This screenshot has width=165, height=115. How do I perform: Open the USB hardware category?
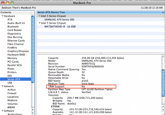(10, 83)
